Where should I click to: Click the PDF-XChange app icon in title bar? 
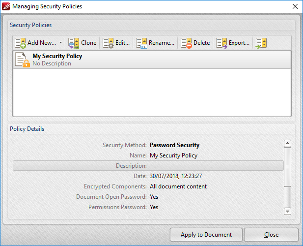6,6
